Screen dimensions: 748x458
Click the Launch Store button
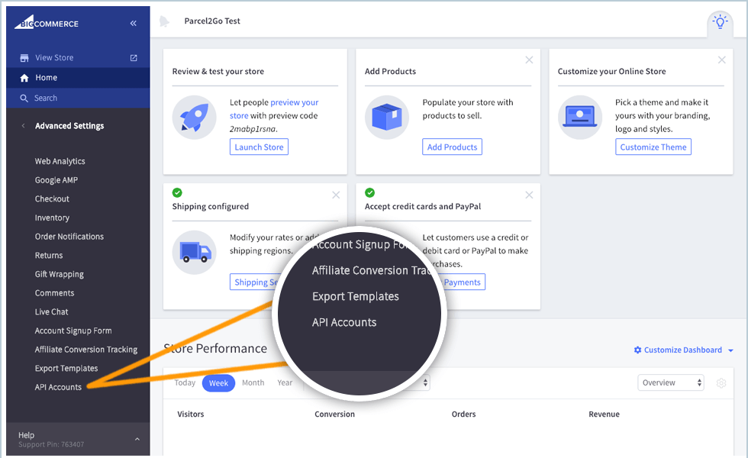(x=259, y=147)
